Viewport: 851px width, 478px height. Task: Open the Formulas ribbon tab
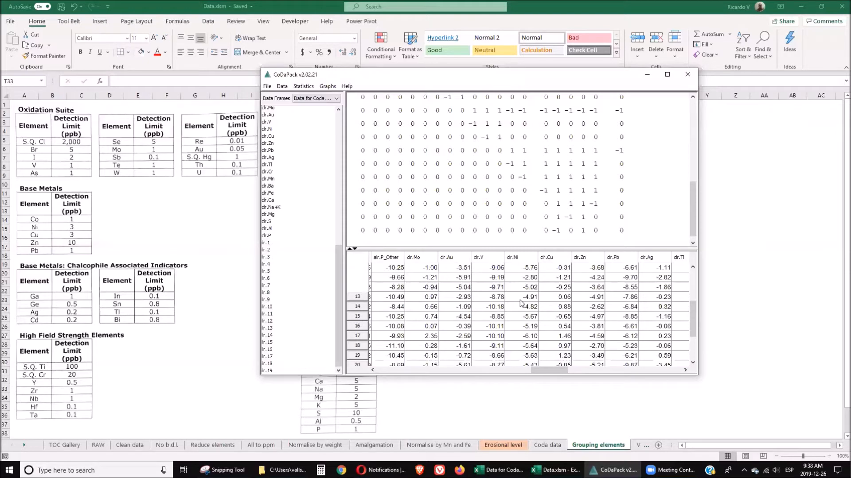pos(177,21)
